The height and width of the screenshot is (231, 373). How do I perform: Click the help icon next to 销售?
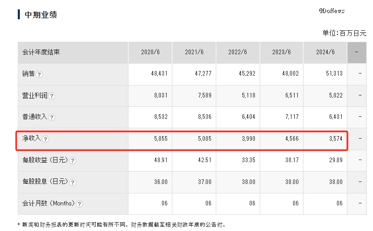[40, 74]
